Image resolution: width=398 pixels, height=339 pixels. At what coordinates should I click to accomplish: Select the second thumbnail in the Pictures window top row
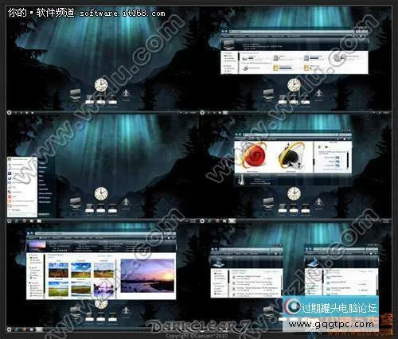(81, 270)
